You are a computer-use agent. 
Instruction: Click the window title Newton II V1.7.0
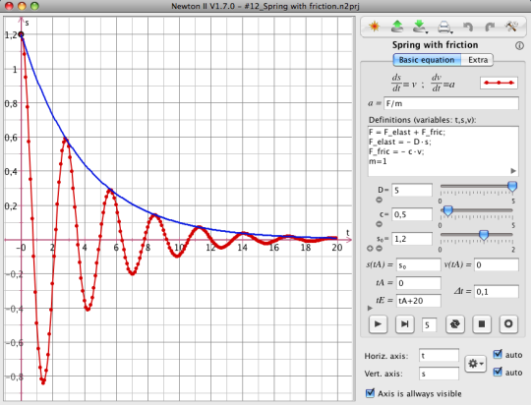coord(265,6)
